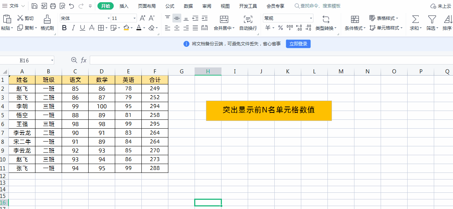Switch to Page Layout (页面布局) tab
453x209 pixels.
pos(147,6)
